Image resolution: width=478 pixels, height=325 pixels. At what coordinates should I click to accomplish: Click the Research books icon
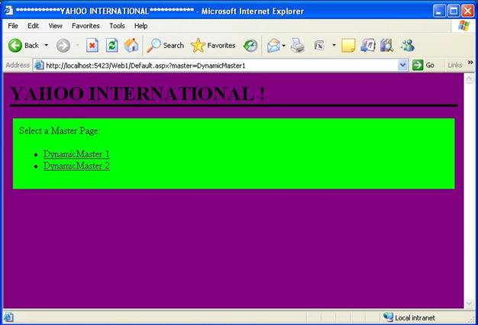click(x=386, y=45)
